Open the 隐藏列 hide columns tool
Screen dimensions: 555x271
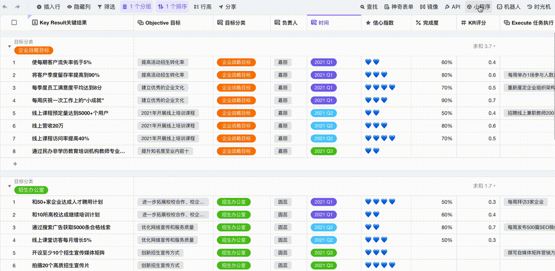(79, 7)
